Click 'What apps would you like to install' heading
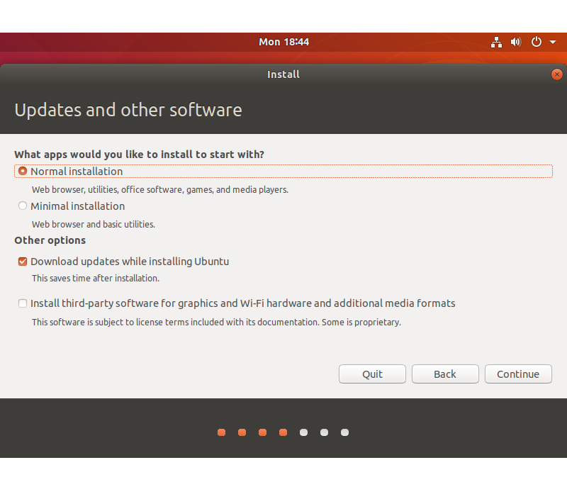 (x=139, y=155)
